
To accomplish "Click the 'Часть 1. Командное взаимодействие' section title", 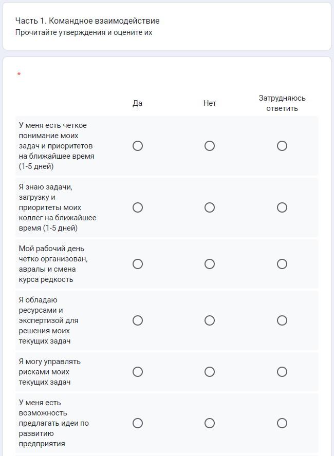I will click(x=87, y=21).
